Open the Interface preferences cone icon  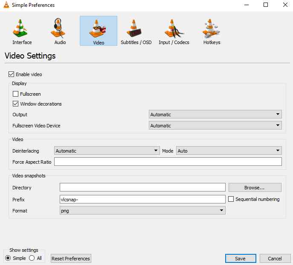coord(20,27)
